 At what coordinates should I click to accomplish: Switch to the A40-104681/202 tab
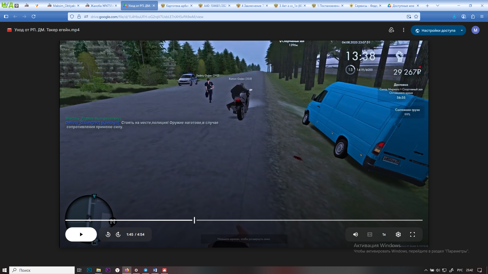[215, 6]
